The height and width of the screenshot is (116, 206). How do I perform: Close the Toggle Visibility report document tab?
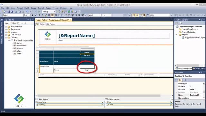tap(71, 20)
